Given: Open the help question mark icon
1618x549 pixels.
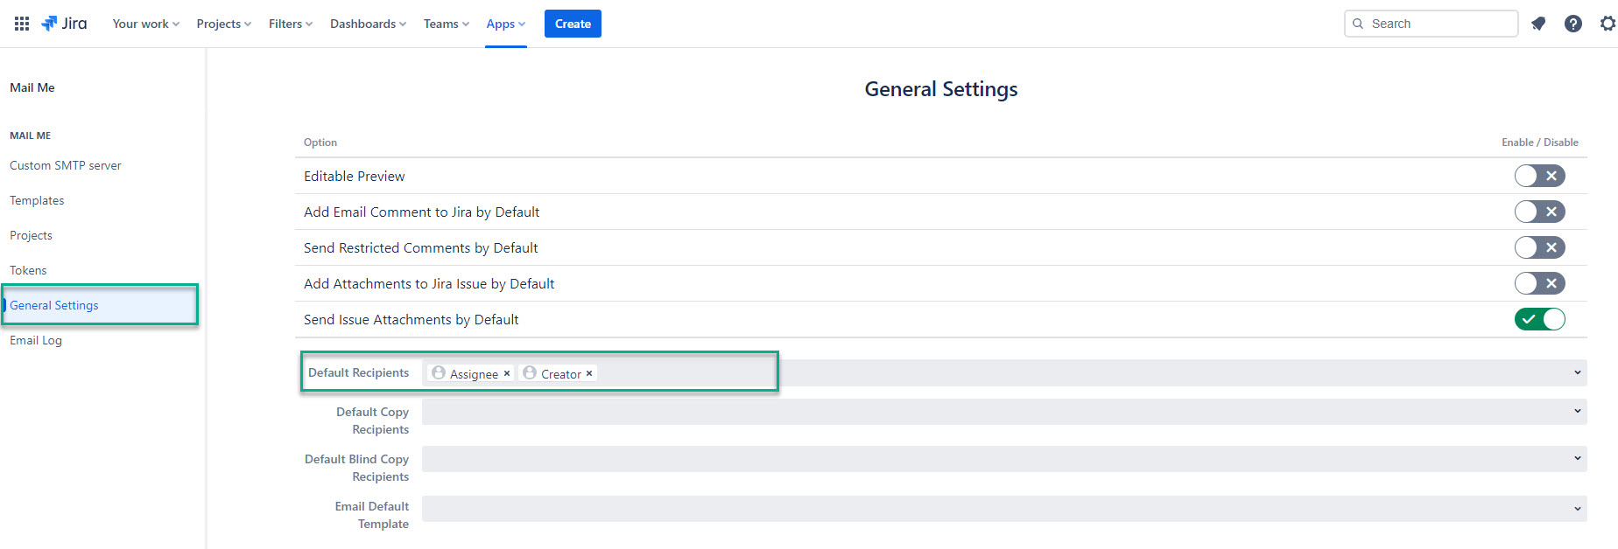Looking at the screenshot, I should [1573, 24].
